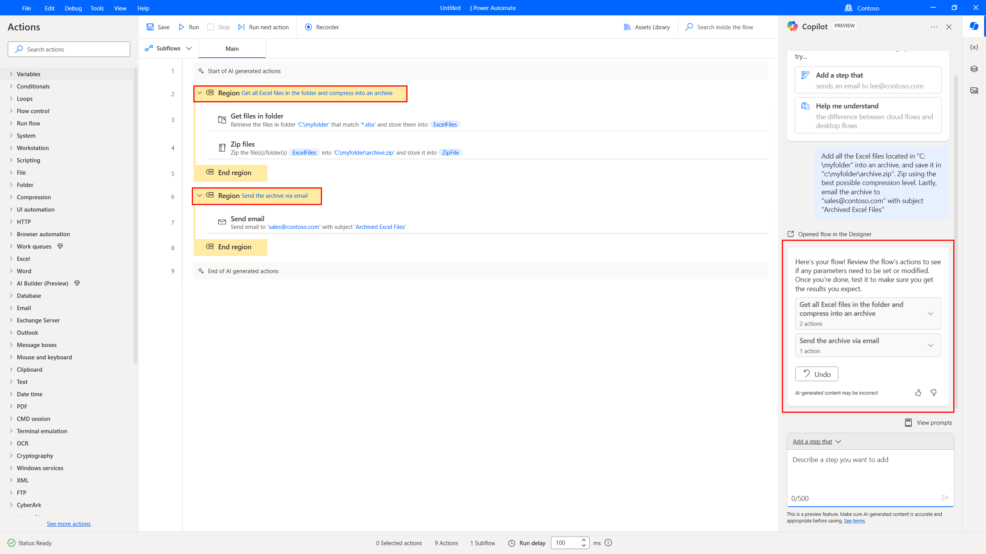The image size is (986, 554).
Task: Select the Main tab in the flow designer
Action: point(232,49)
